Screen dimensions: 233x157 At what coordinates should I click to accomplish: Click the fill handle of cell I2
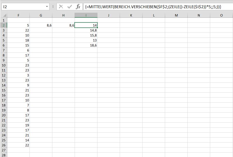pyautogui.click(x=97, y=28)
